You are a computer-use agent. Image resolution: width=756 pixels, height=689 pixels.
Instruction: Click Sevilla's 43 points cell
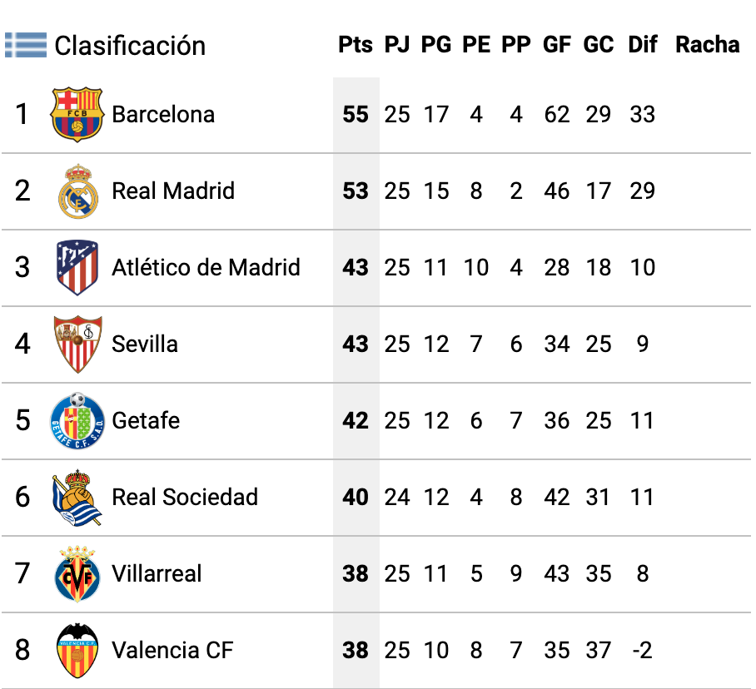click(x=356, y=344)
